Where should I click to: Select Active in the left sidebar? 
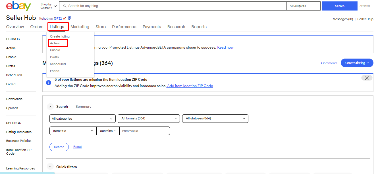click(11, 48)
